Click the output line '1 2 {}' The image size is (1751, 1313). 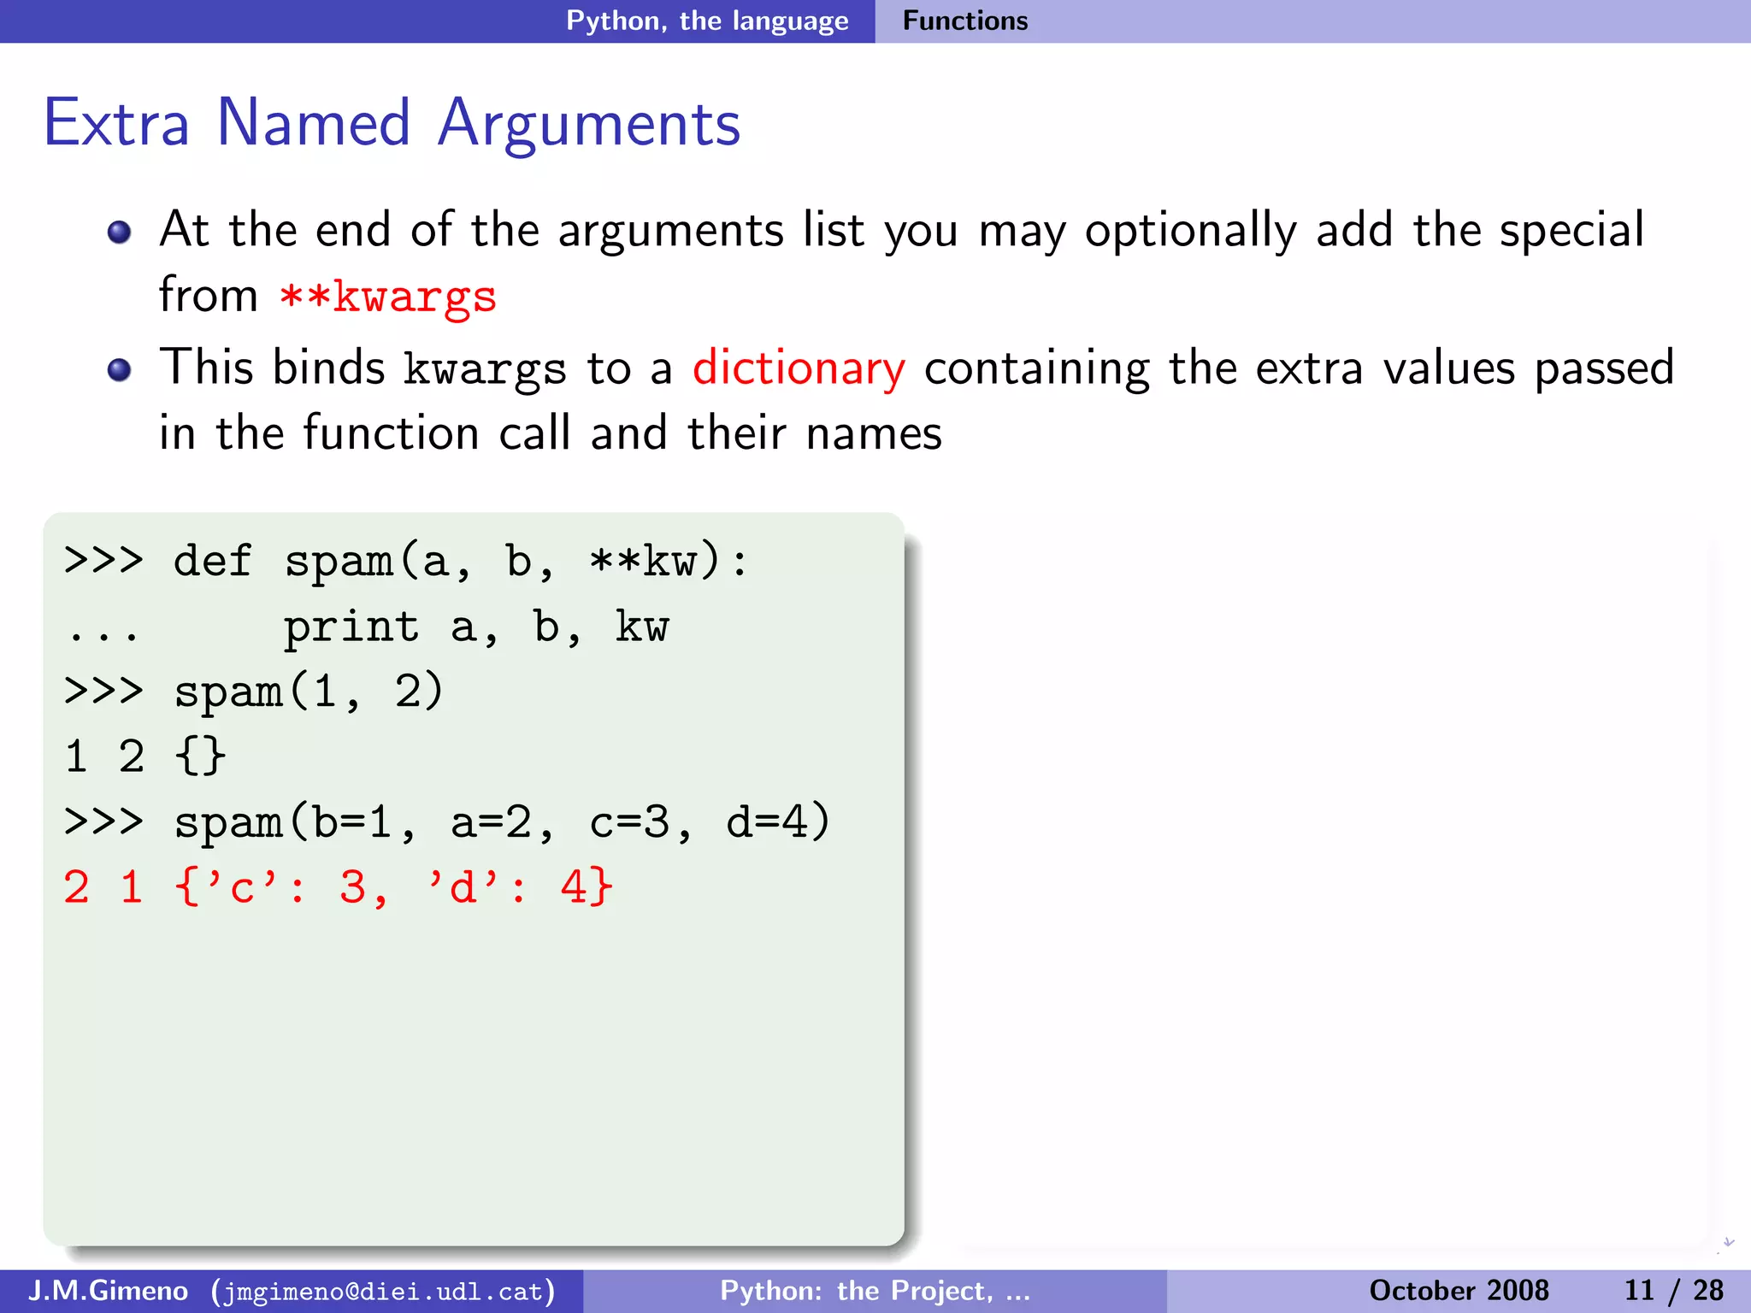[144, 757]
